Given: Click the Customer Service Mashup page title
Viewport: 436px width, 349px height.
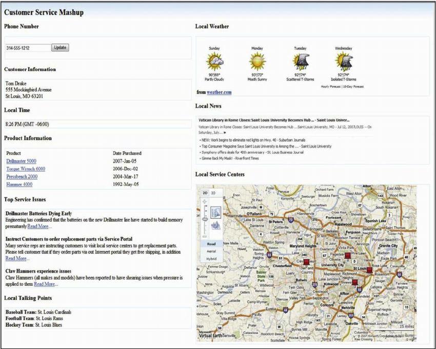Looking at the screenshot, I should click(x=44, y=12).
